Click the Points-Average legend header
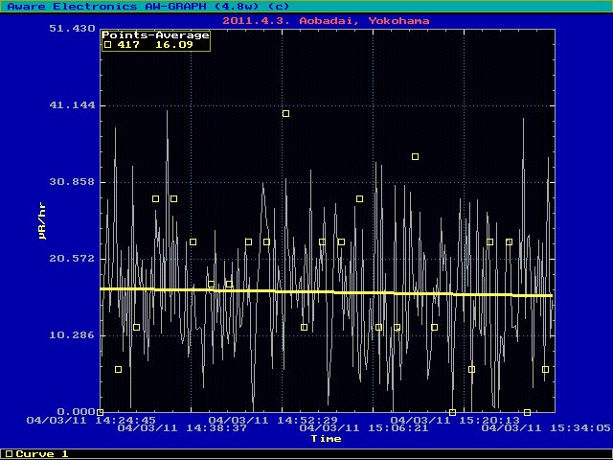Screen dimensions: 613x460 155,34
